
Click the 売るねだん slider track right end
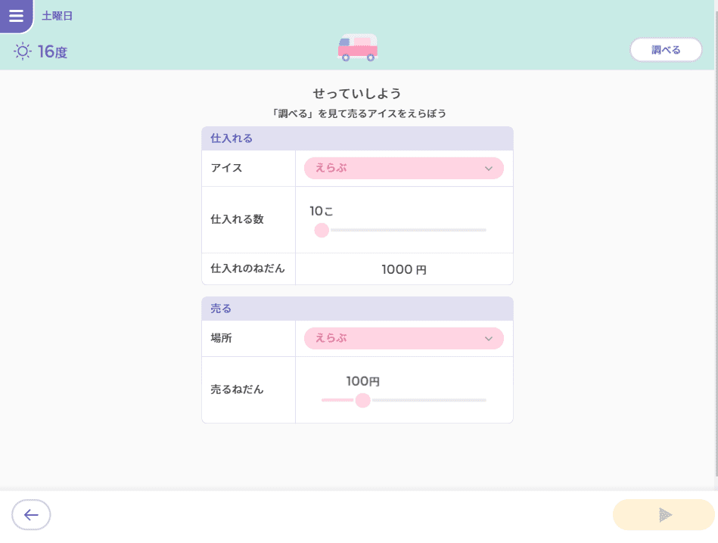[x=484, y=400]
